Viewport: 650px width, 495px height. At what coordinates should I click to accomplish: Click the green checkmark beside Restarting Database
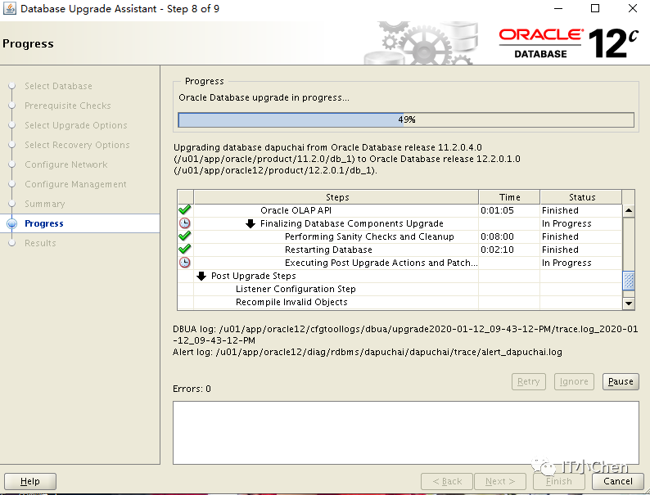(x=184, y=250)
